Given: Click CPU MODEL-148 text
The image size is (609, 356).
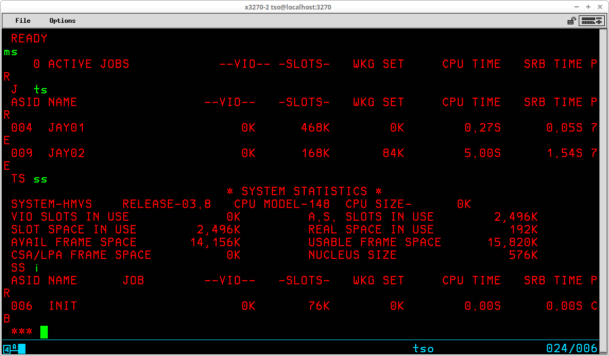Looking at the screenshot, I should pyautogui.click(x=282, y=204).
